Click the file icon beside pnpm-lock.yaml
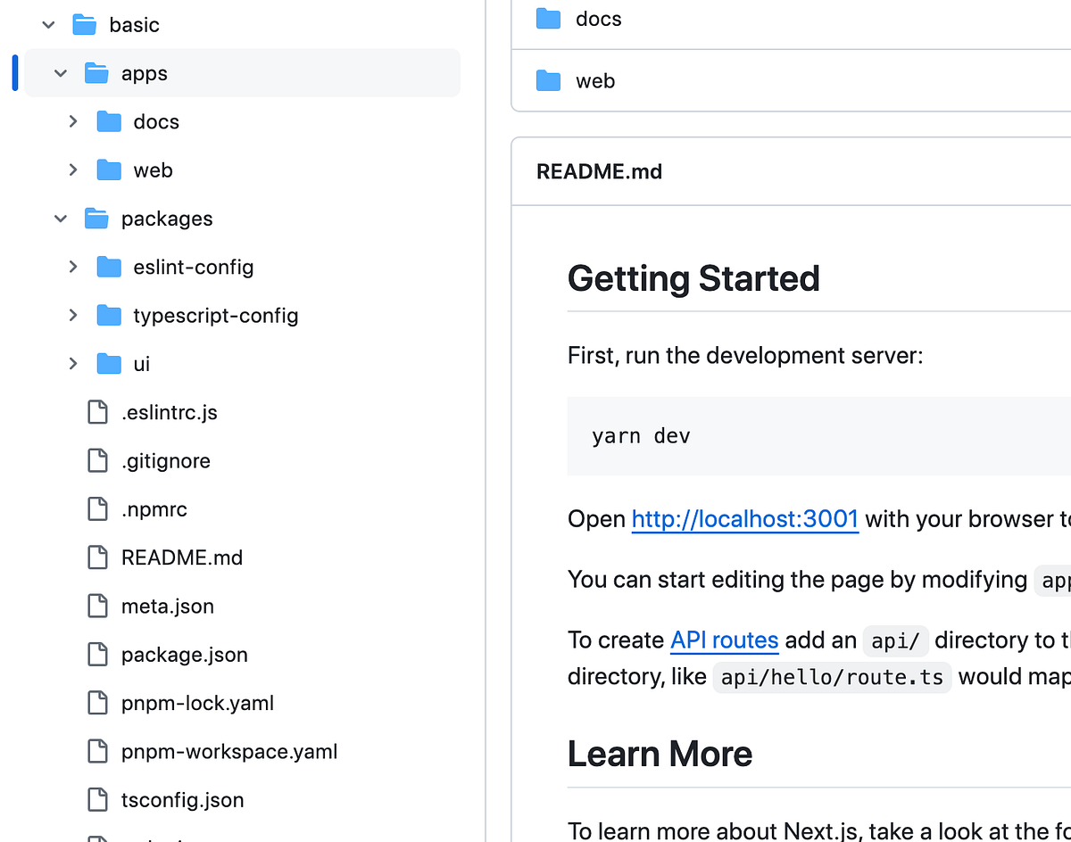 [97, 703]
